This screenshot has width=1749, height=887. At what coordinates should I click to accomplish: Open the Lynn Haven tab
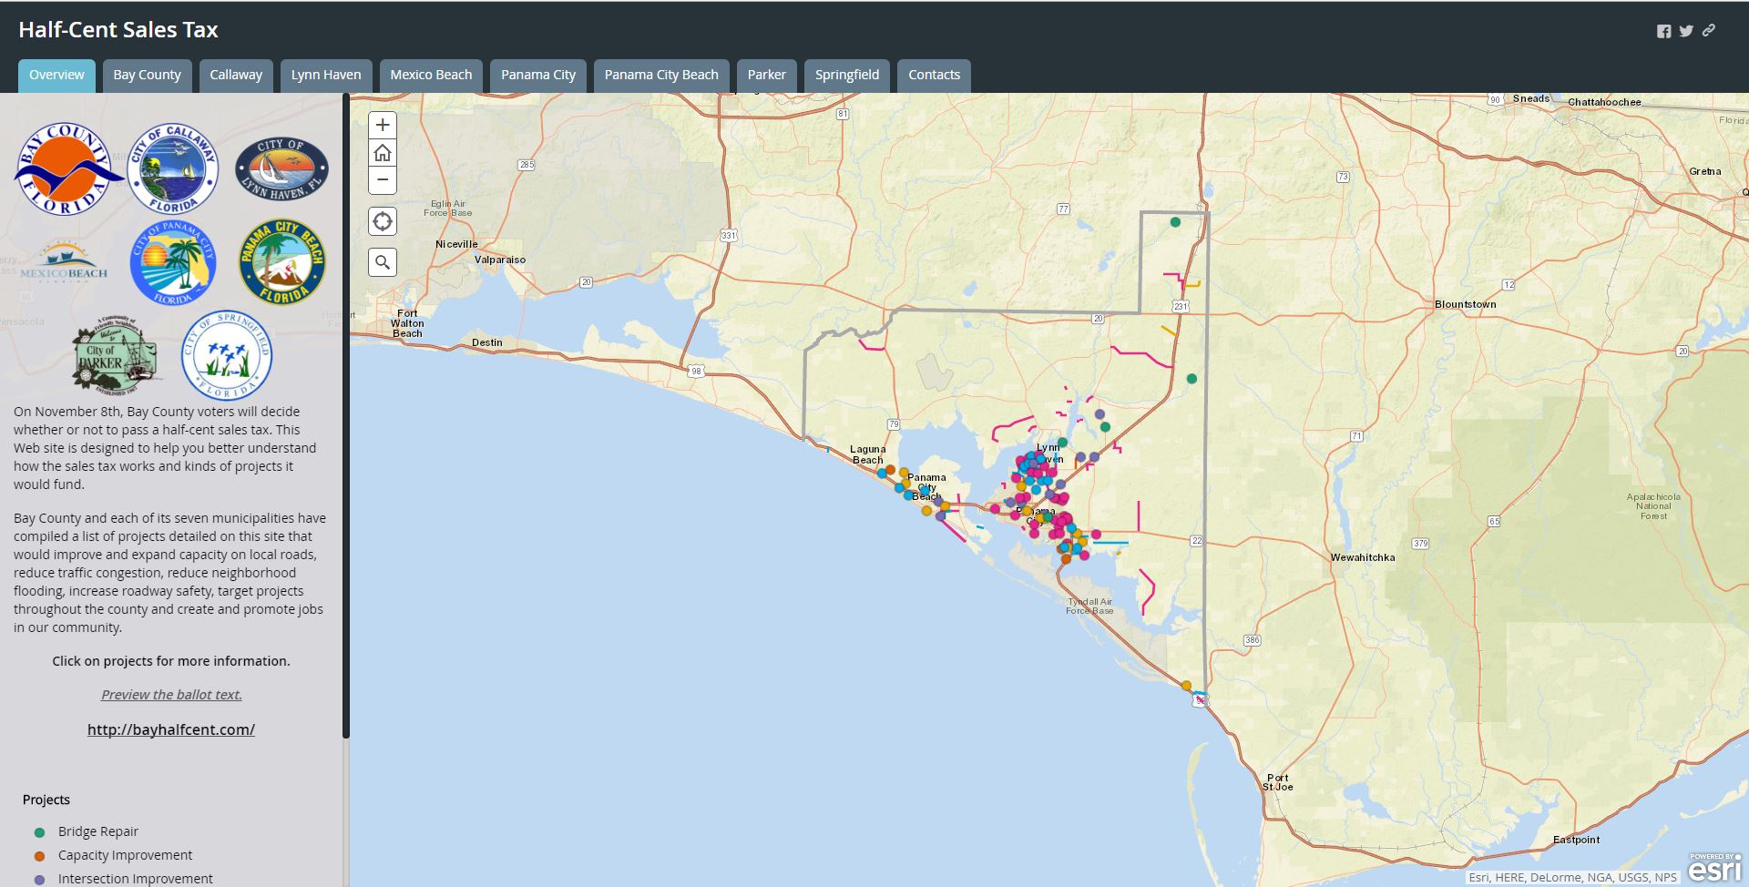(326, 75)
